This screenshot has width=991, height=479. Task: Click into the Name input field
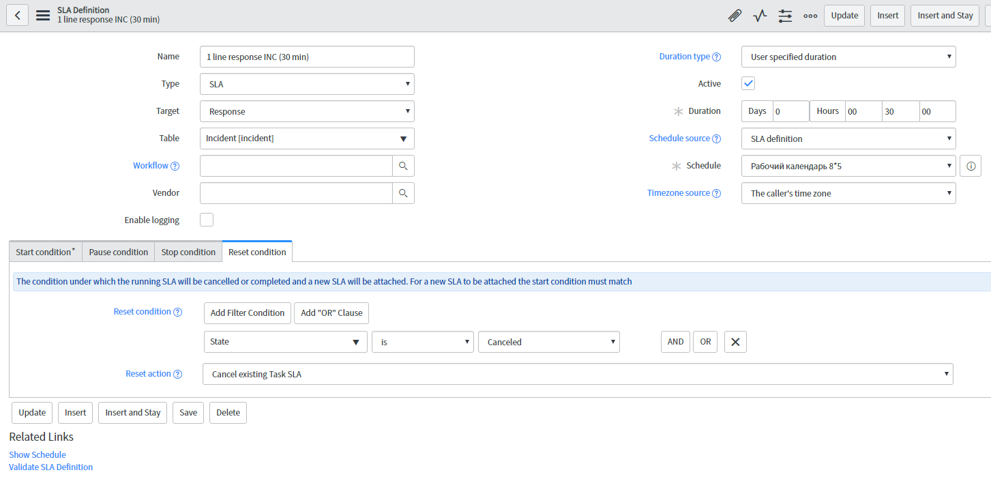tap(307, 57)
